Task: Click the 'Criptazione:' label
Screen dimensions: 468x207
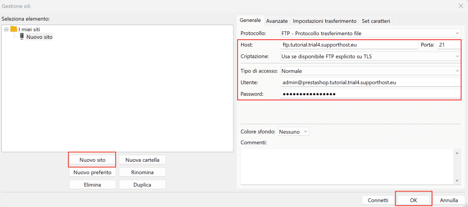Action: tap(255, 56)
